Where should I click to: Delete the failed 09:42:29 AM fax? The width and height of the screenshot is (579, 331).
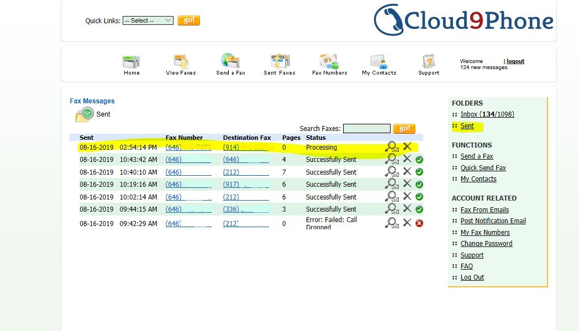[407, 222]
